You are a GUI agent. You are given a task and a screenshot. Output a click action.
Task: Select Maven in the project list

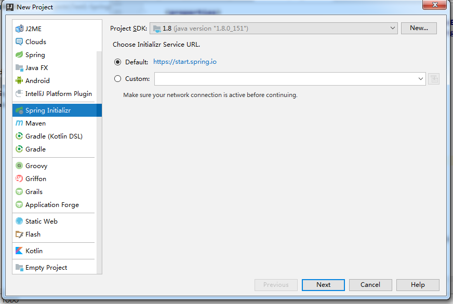[35, 123]
